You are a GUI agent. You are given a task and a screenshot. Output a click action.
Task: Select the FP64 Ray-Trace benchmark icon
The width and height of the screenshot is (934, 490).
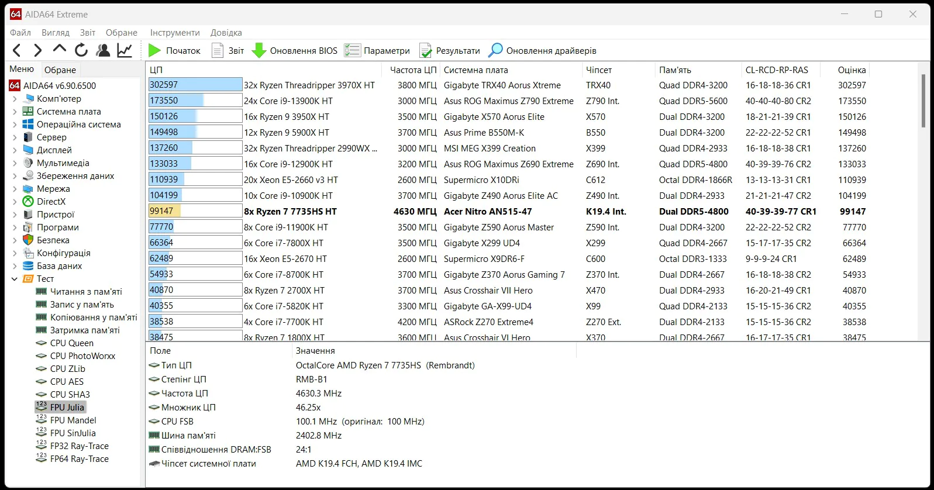coord(41,458)
